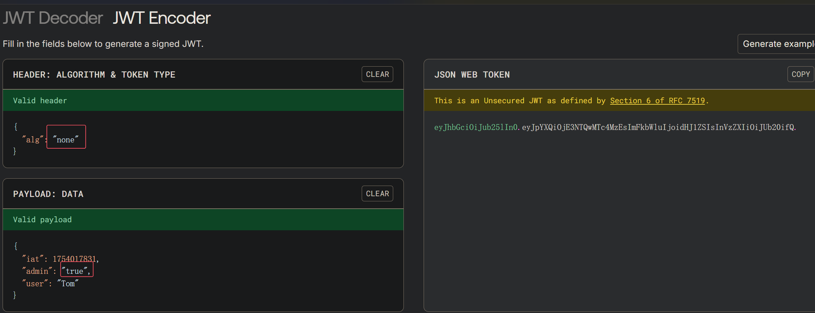
Task: Copy the generated JSON Web Token
Action: click(x=801, y=74)
